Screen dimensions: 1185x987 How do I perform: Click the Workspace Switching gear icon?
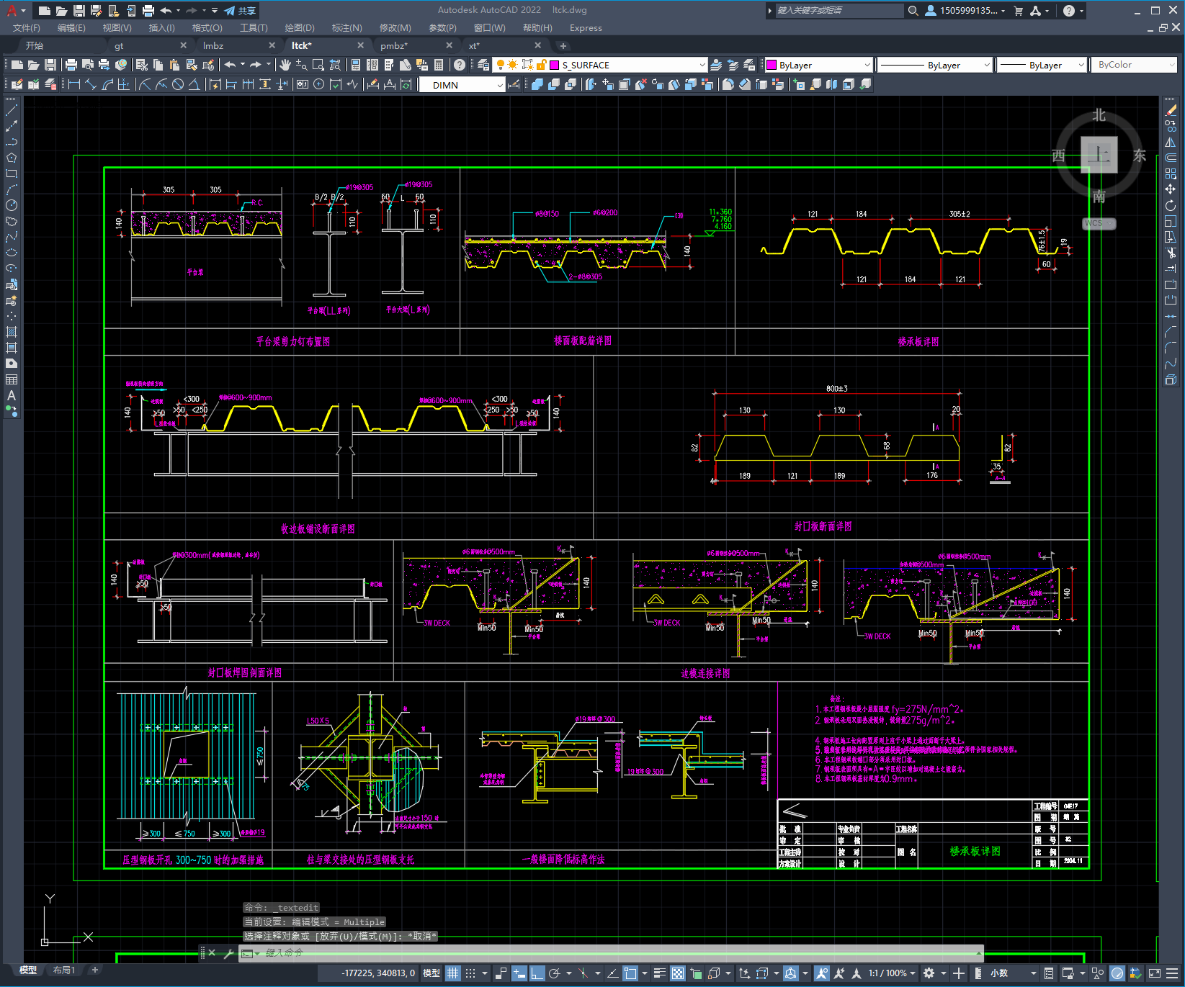click(x=929, y=973)
